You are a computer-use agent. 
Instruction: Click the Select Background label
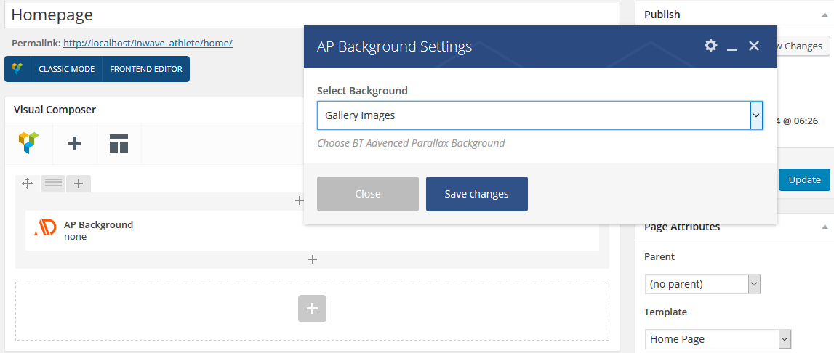(362, 90)
